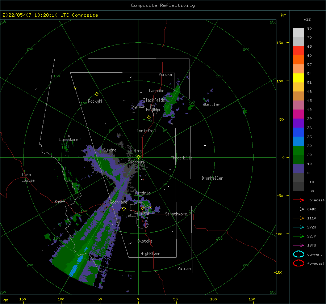Click the light blue swatch below 33
The image size is (326, 304).
coord(298,141)
